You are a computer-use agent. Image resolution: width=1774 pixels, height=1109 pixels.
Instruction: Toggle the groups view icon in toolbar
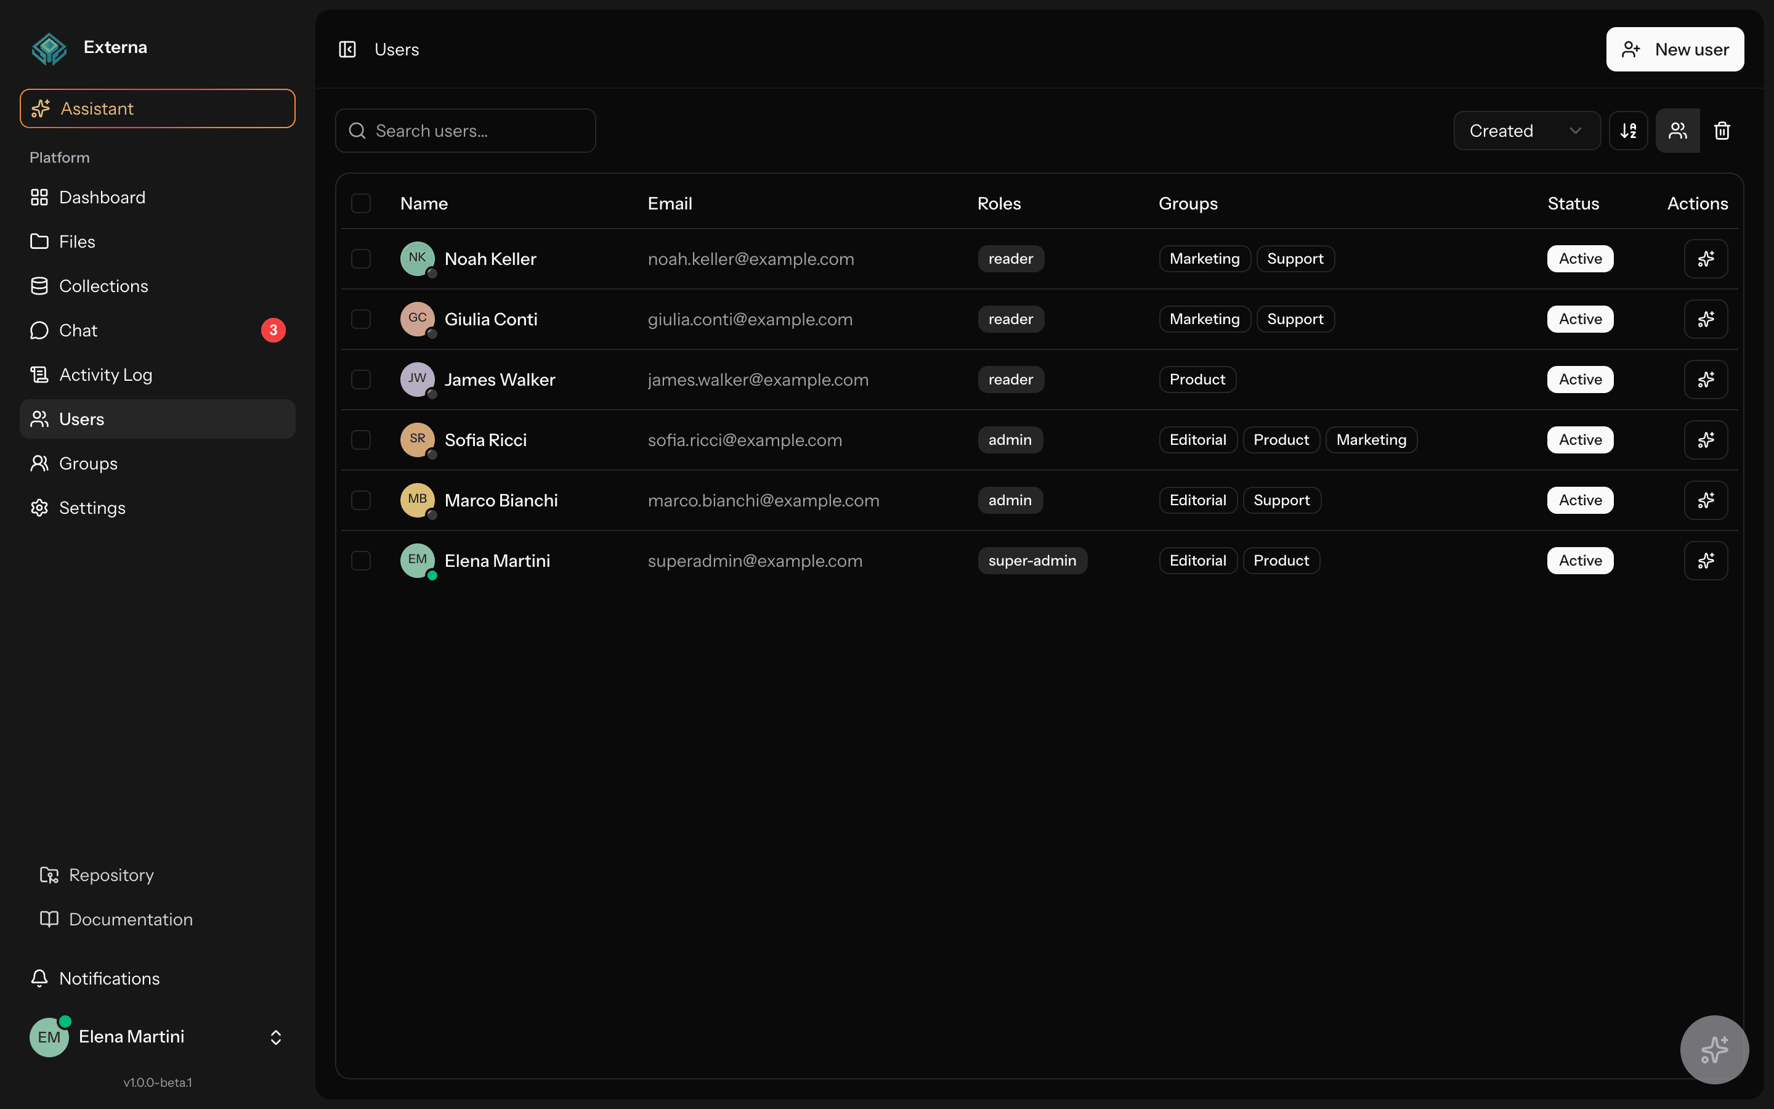(1677, 131)
